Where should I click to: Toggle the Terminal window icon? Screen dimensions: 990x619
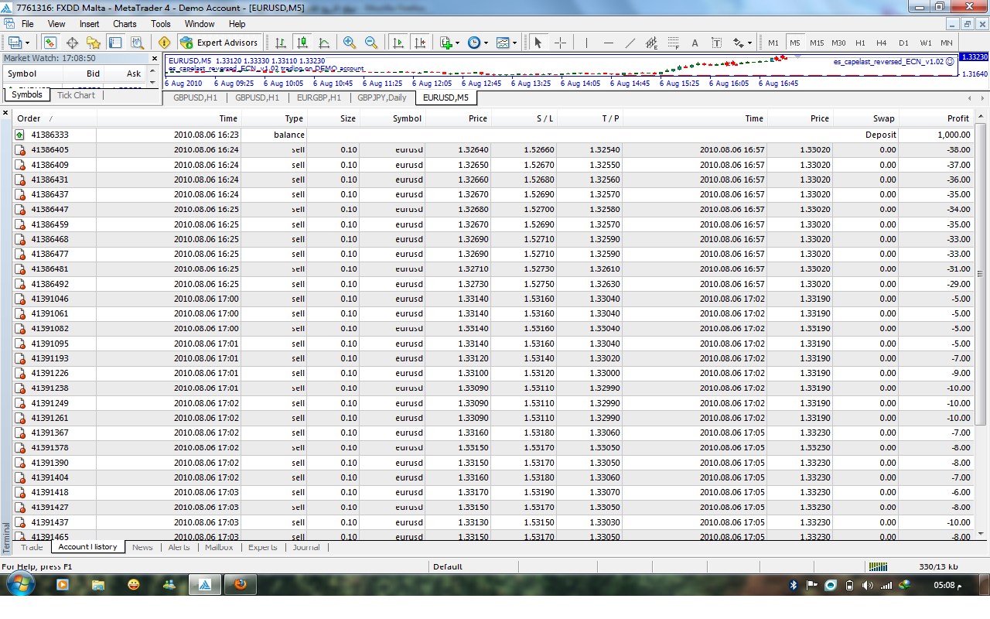(x=115, y=43)
